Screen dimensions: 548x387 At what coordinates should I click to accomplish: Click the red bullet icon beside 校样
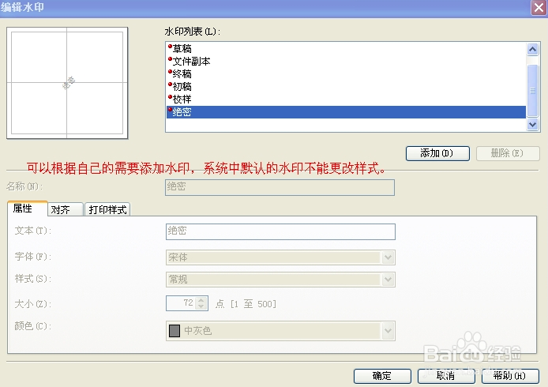[x=170, y=96]
